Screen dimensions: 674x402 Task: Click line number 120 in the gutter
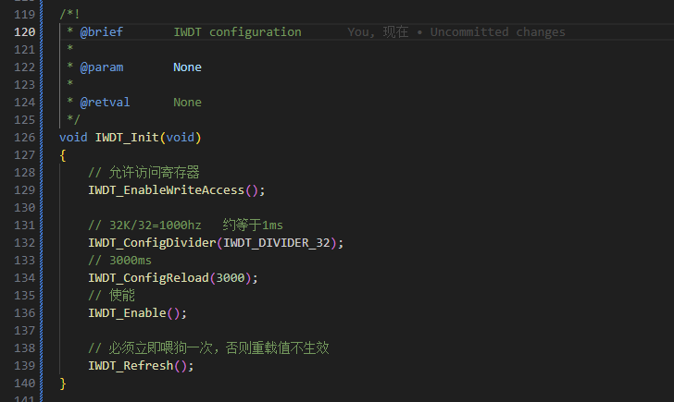(x=25, y=31)
